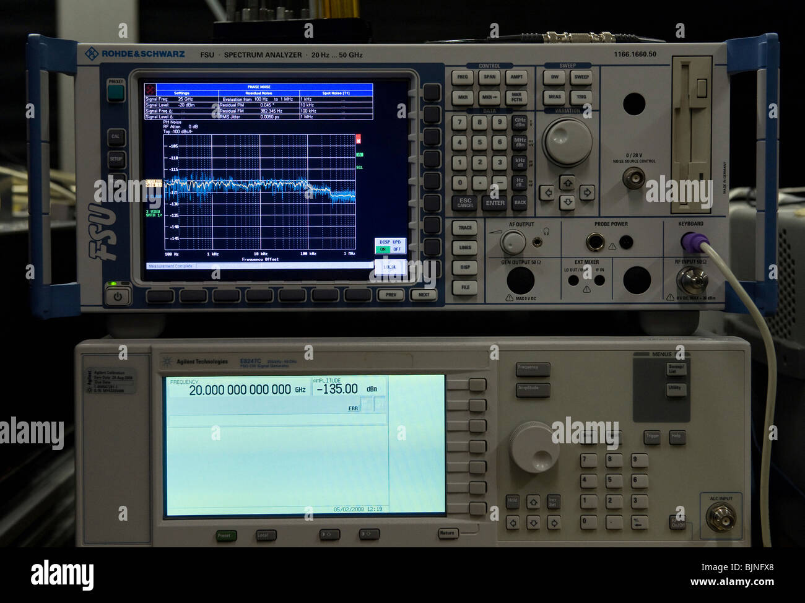Open the MKR marker menu
Screen dimensions: 805x603
coord(463,97)
